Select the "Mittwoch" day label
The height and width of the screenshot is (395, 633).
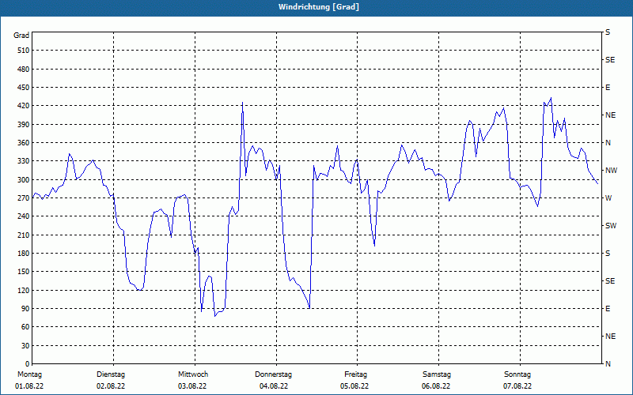pos(193,374)
